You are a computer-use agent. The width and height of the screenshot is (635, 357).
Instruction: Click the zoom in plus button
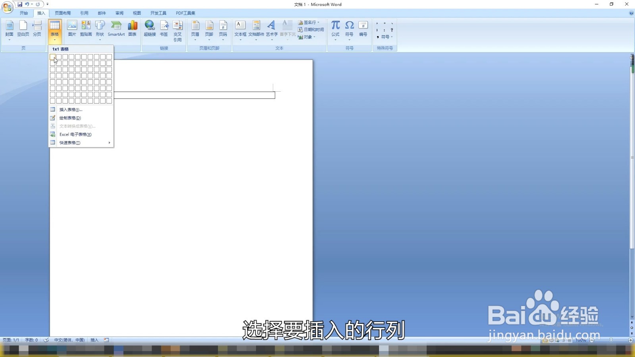click(x=631, y=340)
